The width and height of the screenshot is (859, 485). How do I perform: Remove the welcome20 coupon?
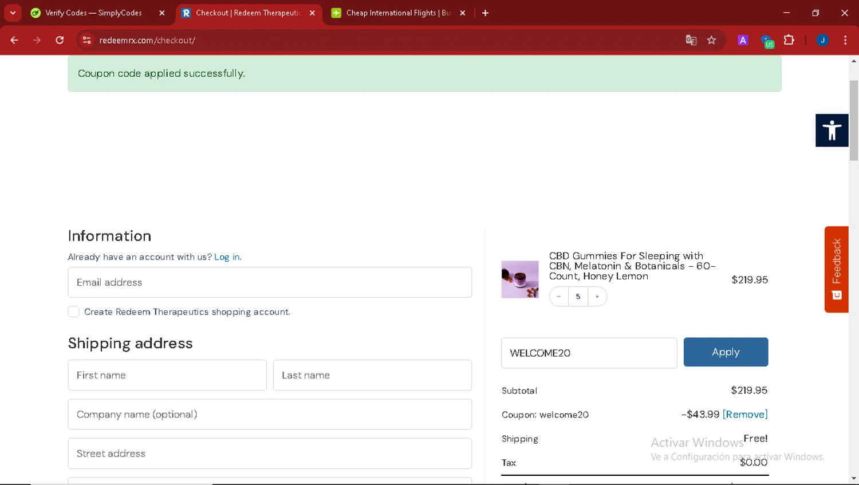pos(745,414)
